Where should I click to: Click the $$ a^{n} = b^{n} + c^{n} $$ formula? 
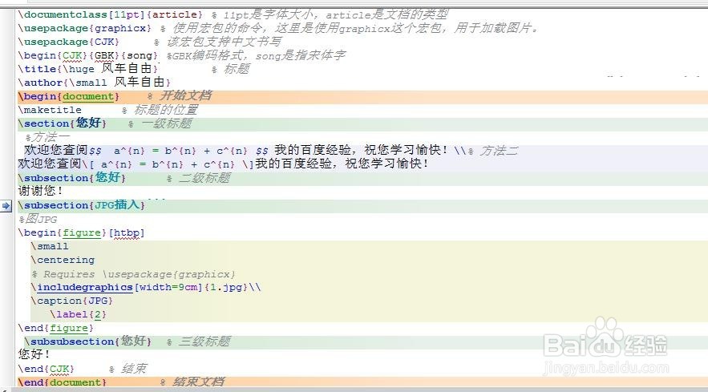pos(179,151)
